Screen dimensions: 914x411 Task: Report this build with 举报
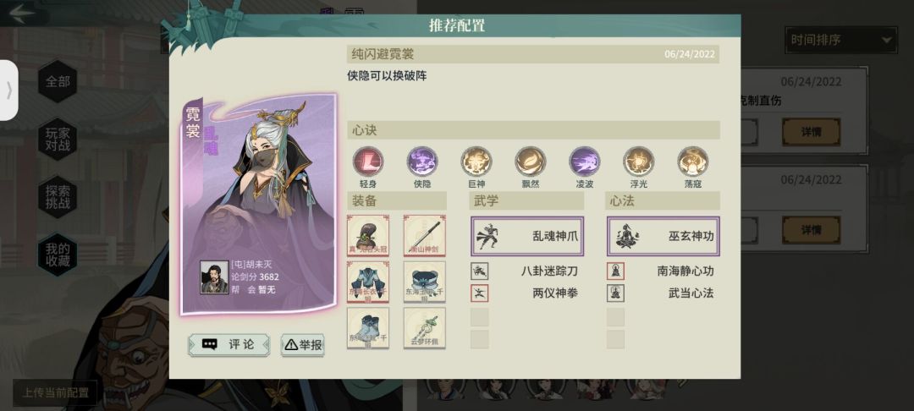point(302,345)
